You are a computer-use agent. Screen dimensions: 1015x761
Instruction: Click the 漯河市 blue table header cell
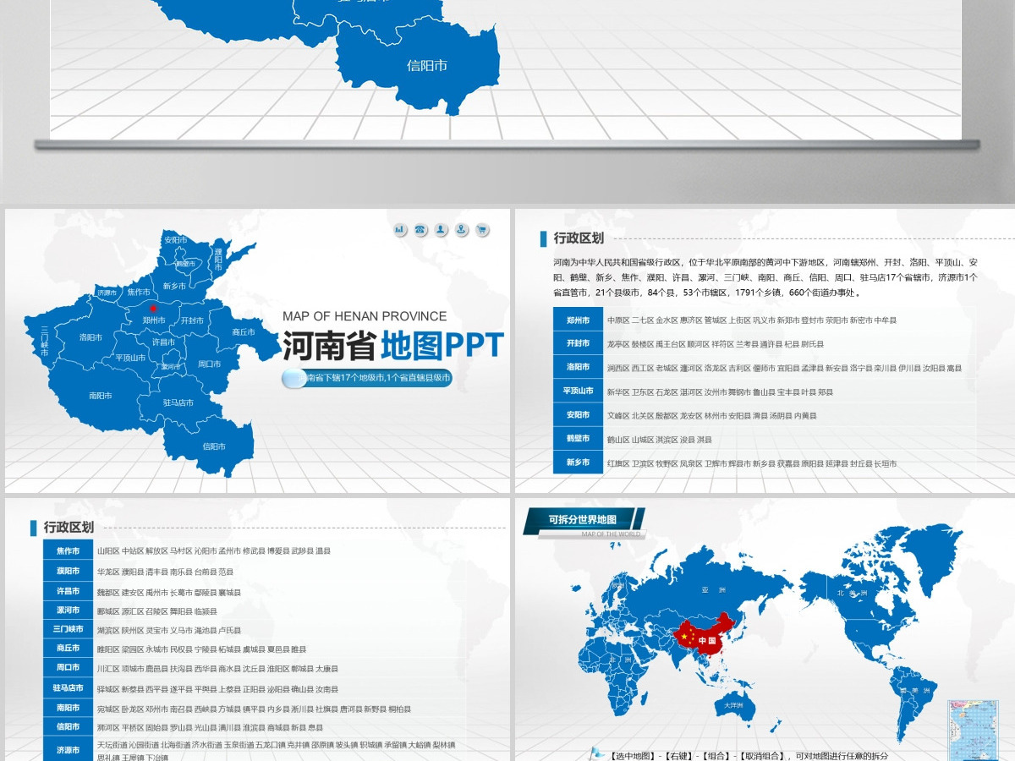[68, 610]
